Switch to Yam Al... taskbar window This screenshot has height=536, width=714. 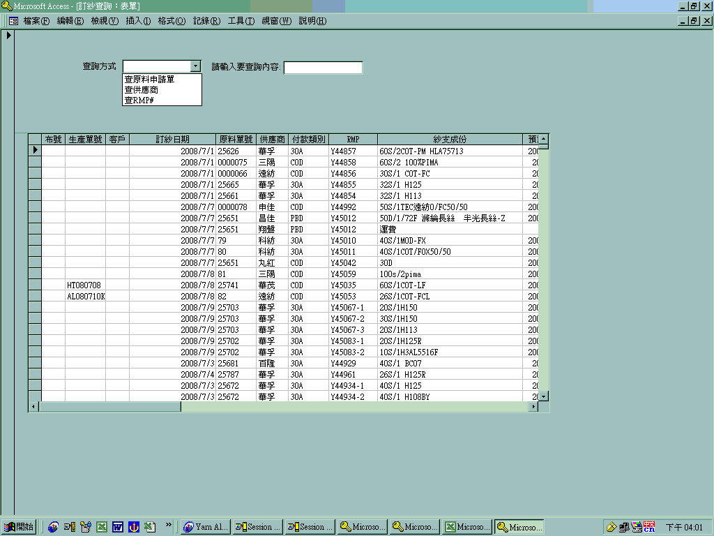point(206,527)
